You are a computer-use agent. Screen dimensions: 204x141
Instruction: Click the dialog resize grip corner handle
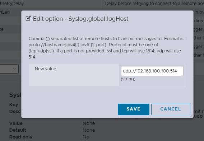tap(191, 116)
